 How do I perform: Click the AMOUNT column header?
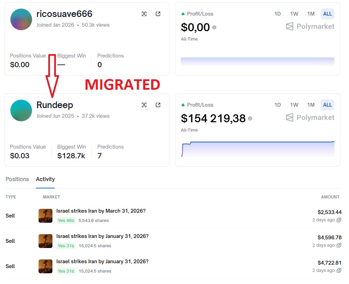[330, 197]
